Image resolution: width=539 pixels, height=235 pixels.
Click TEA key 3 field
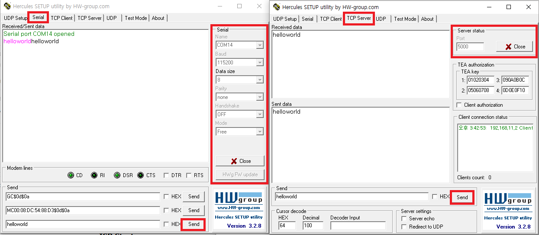[x=515, y=80]
